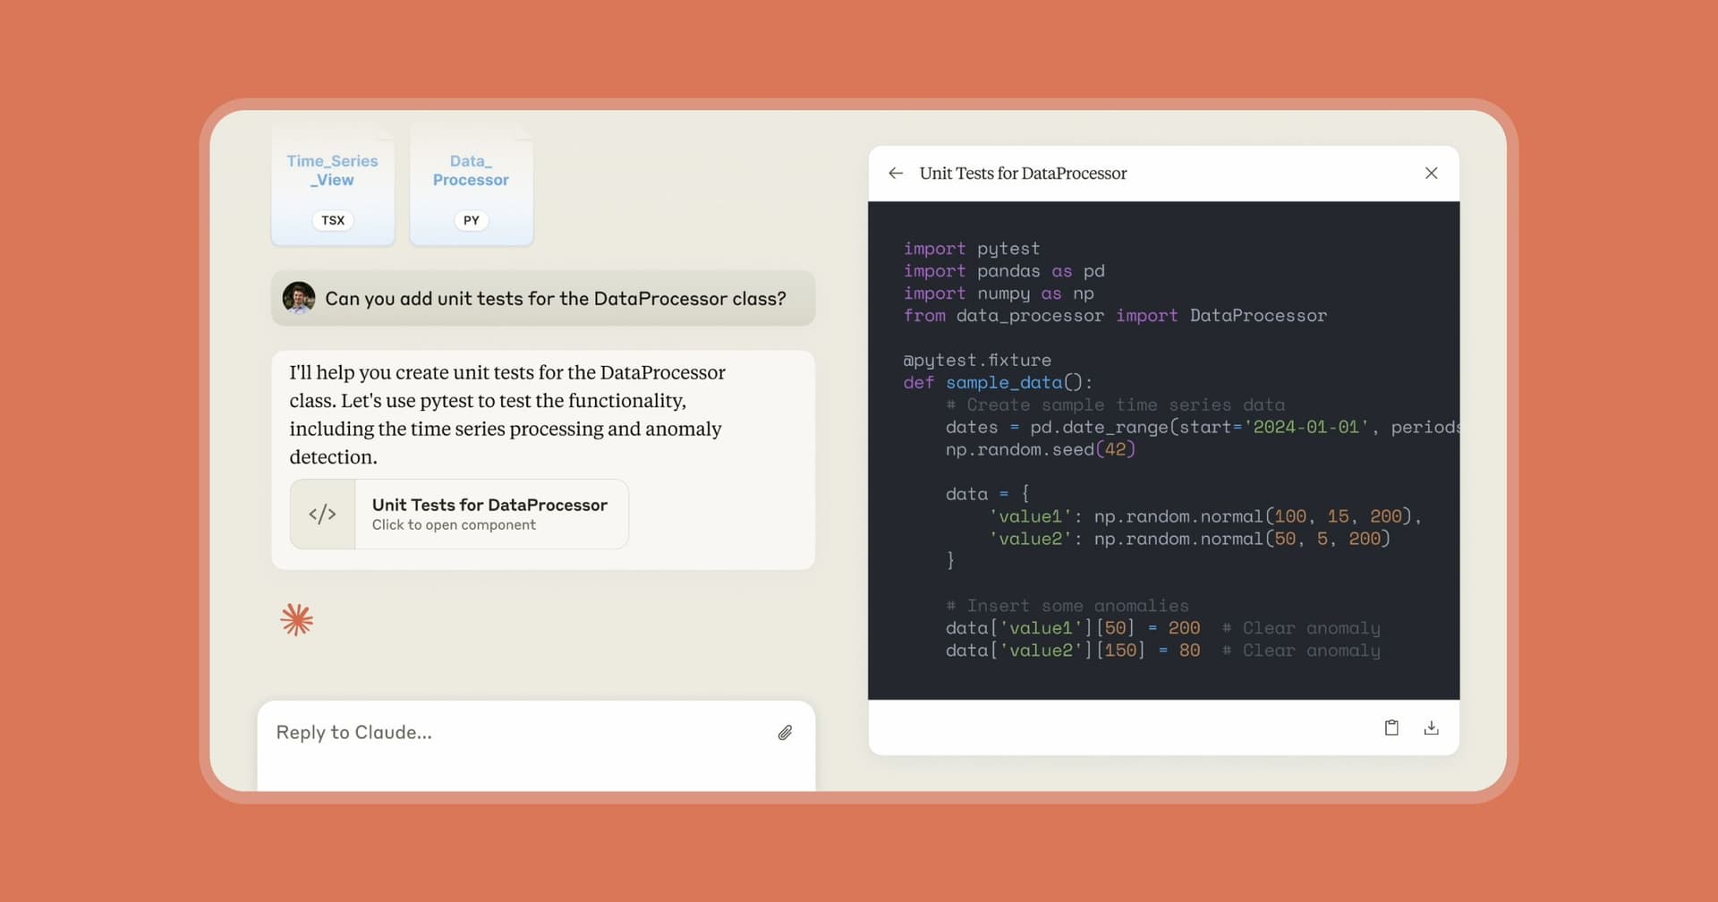Image resolution: width=1718 pixels, height=902 pixels.
Task: Click the code component icon next to Unit Tests
Action: click(322, 514)
